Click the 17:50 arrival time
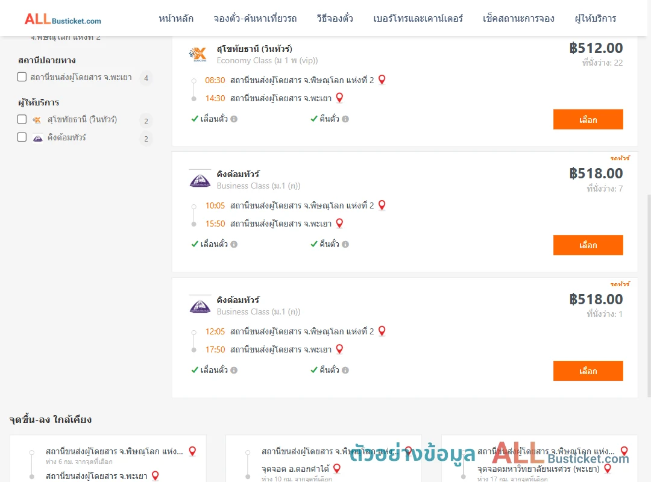Viewport: 651px width, 482px height. [x=215, y=349]
